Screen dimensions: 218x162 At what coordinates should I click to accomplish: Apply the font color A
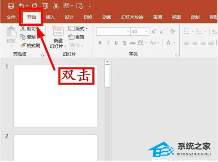[x=168, y=43]
